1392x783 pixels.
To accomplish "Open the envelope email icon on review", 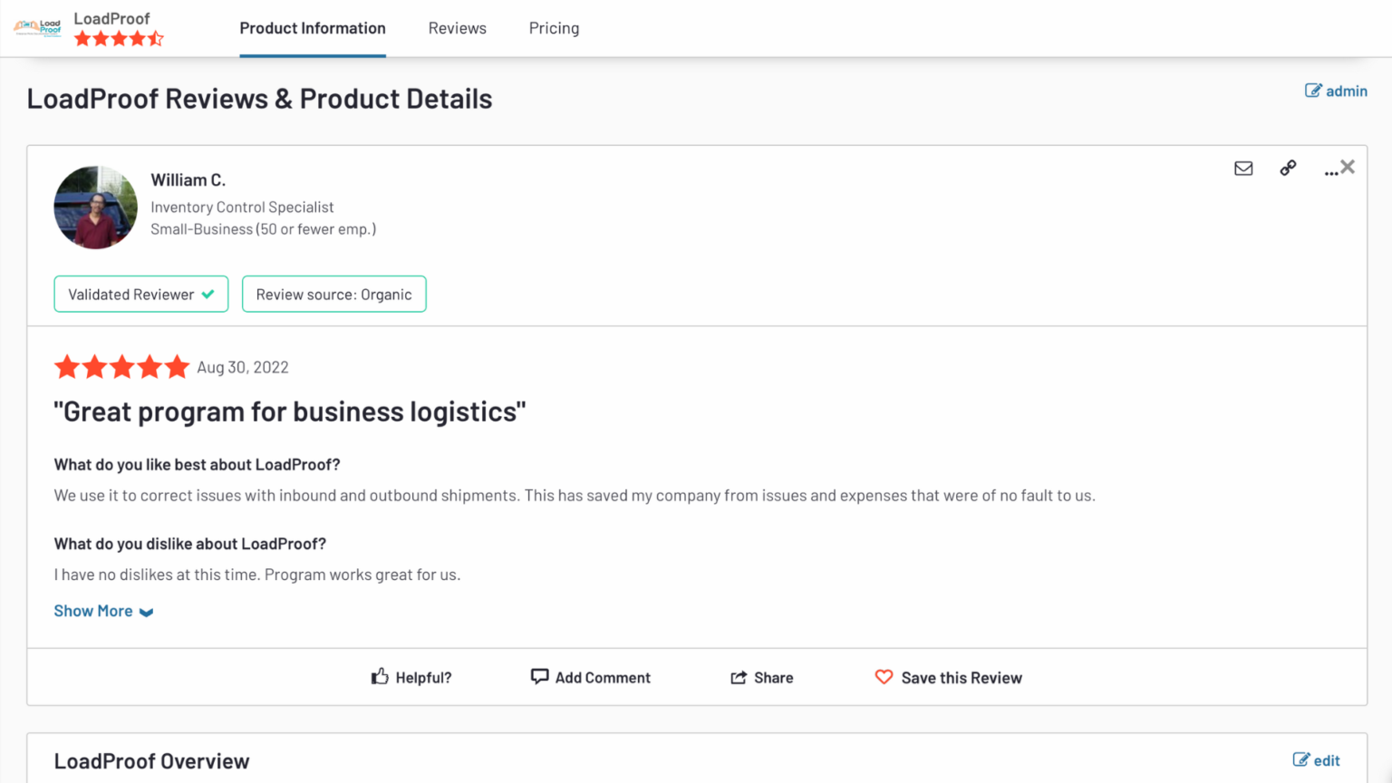I will 1243,169.
